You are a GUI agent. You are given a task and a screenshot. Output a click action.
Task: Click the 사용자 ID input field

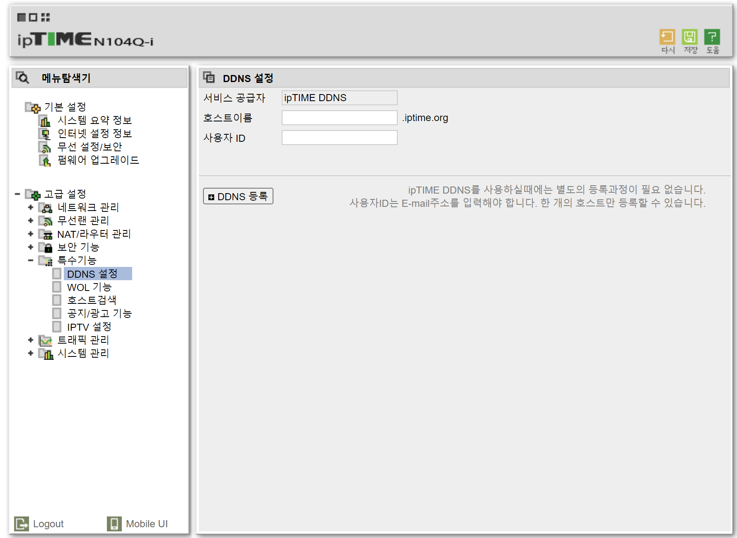(340, 138)
